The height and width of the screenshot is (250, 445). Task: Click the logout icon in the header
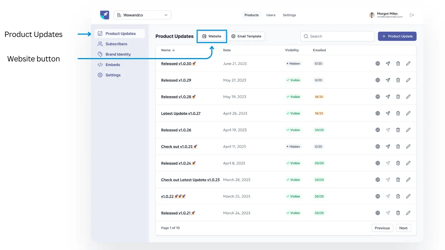tap(412, 15)
